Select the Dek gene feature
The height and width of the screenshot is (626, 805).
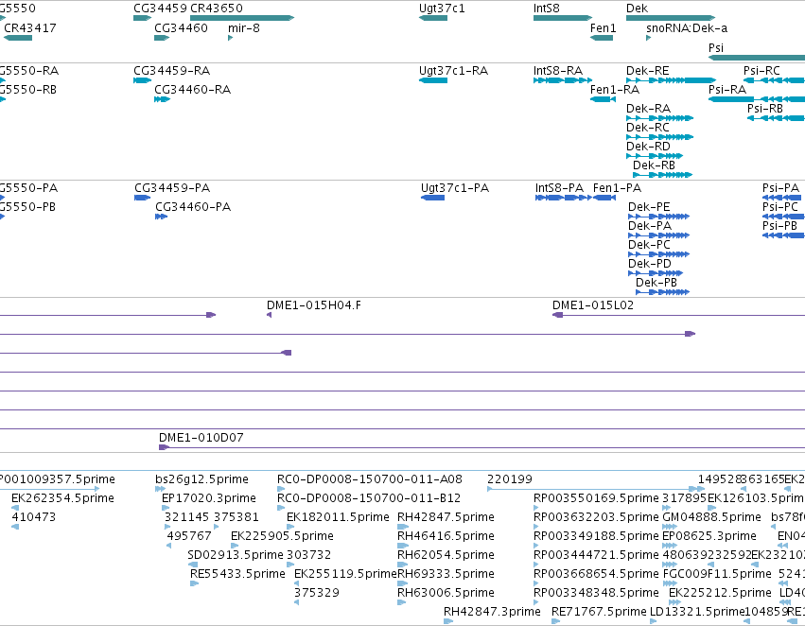671,18
